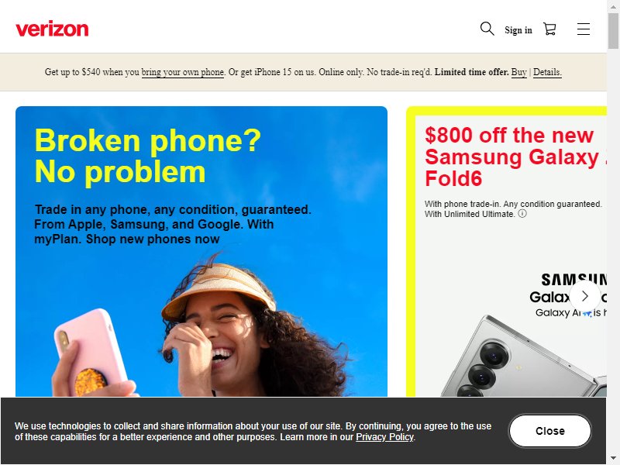The height and width of the screenshot is (465, 620).
Task: Open the Privacy Policy link
Action: 384,437
